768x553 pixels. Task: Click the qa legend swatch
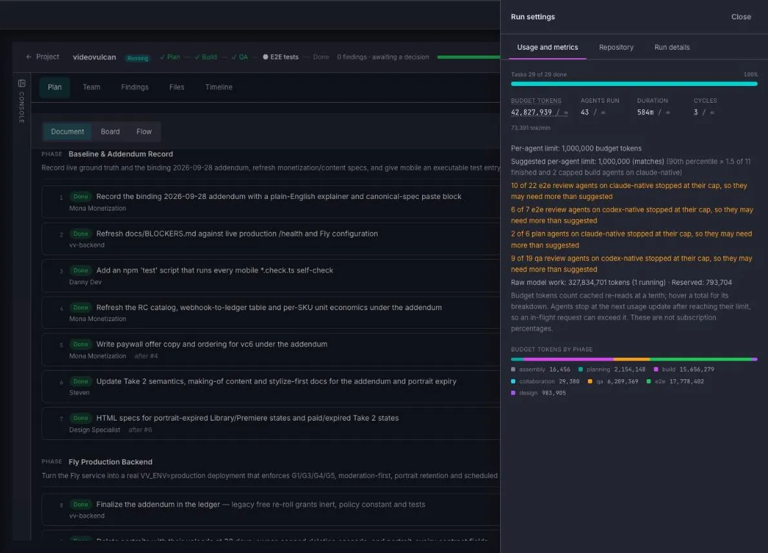point(590,381)
